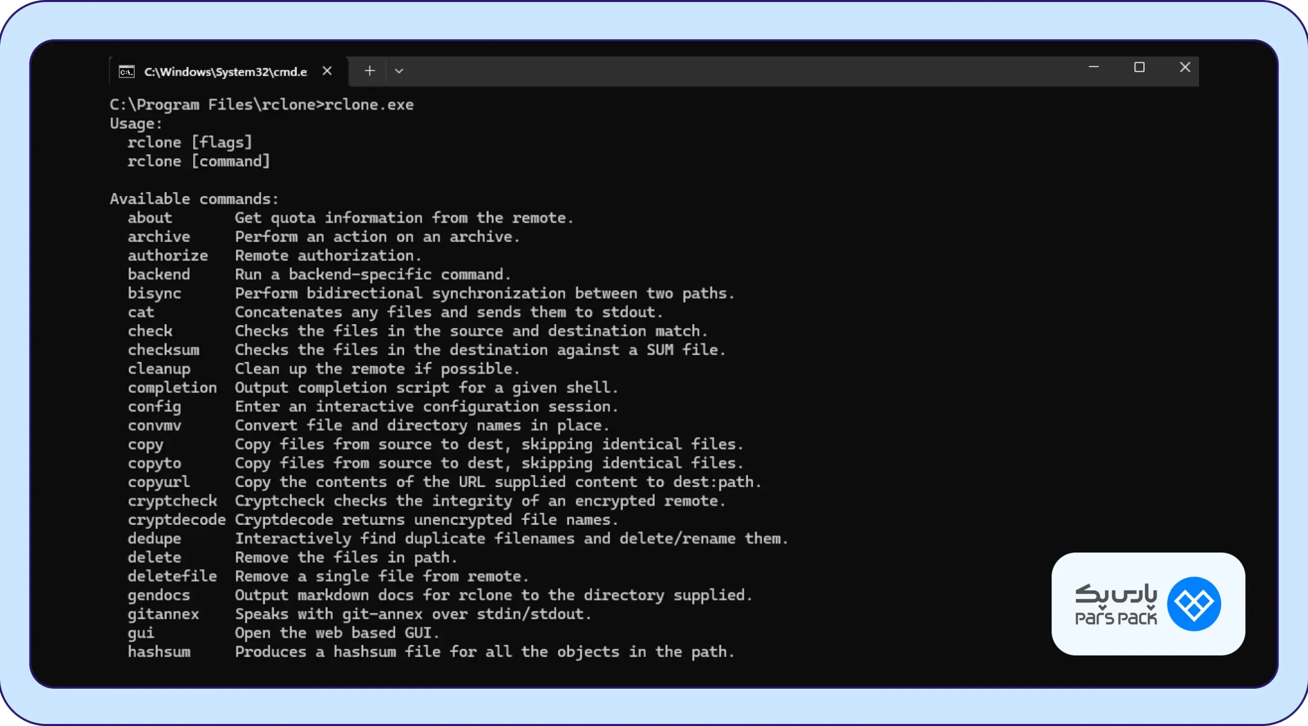The height and width of the screenshot is (726, 1308).
Task: Click 'Remove a single file from remote.' text
Action: pos(382,576)
